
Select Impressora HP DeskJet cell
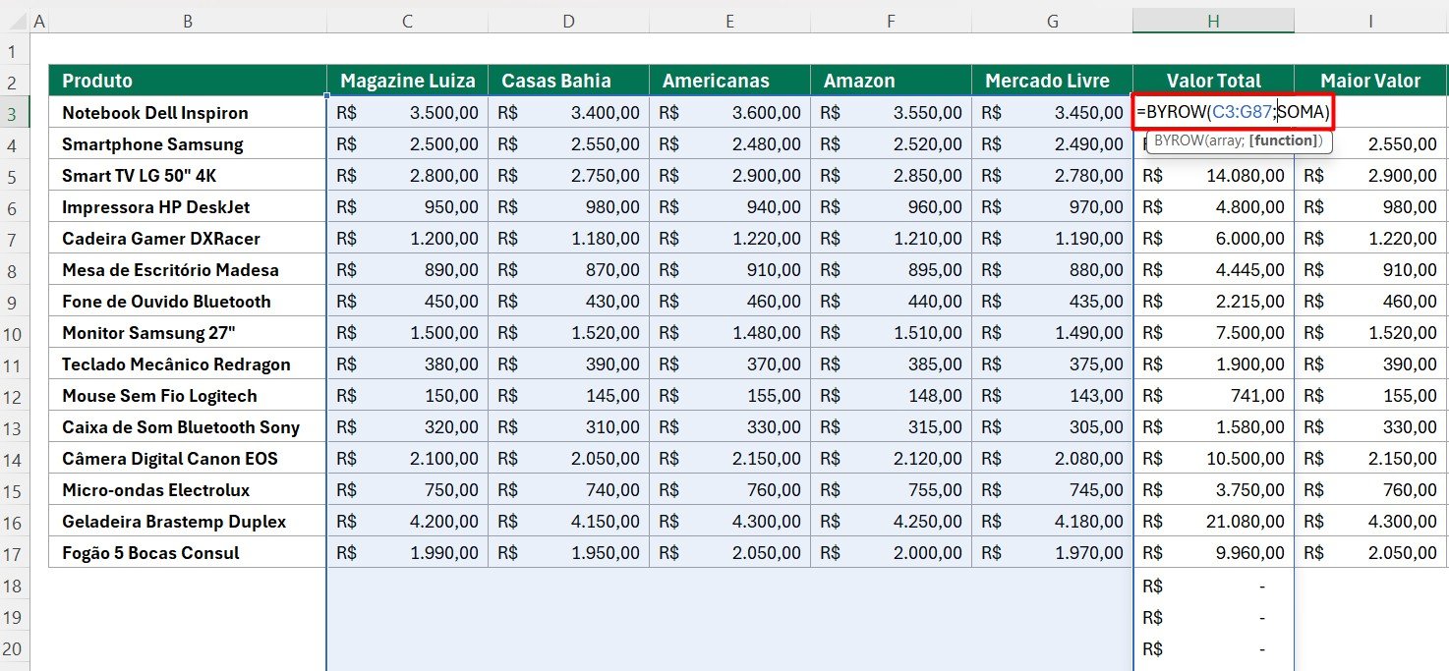click(x=188, y=206)
